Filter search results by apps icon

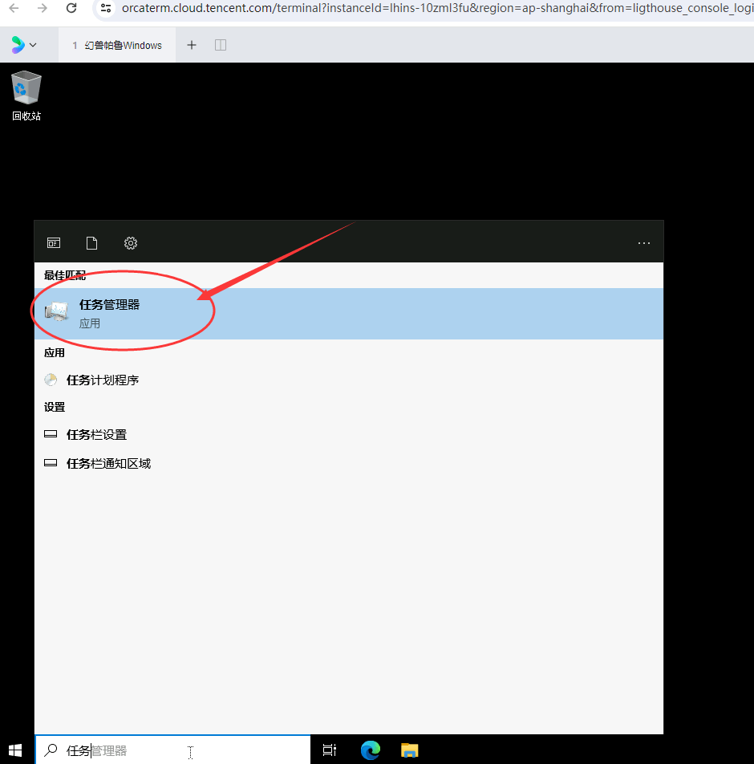54,242
